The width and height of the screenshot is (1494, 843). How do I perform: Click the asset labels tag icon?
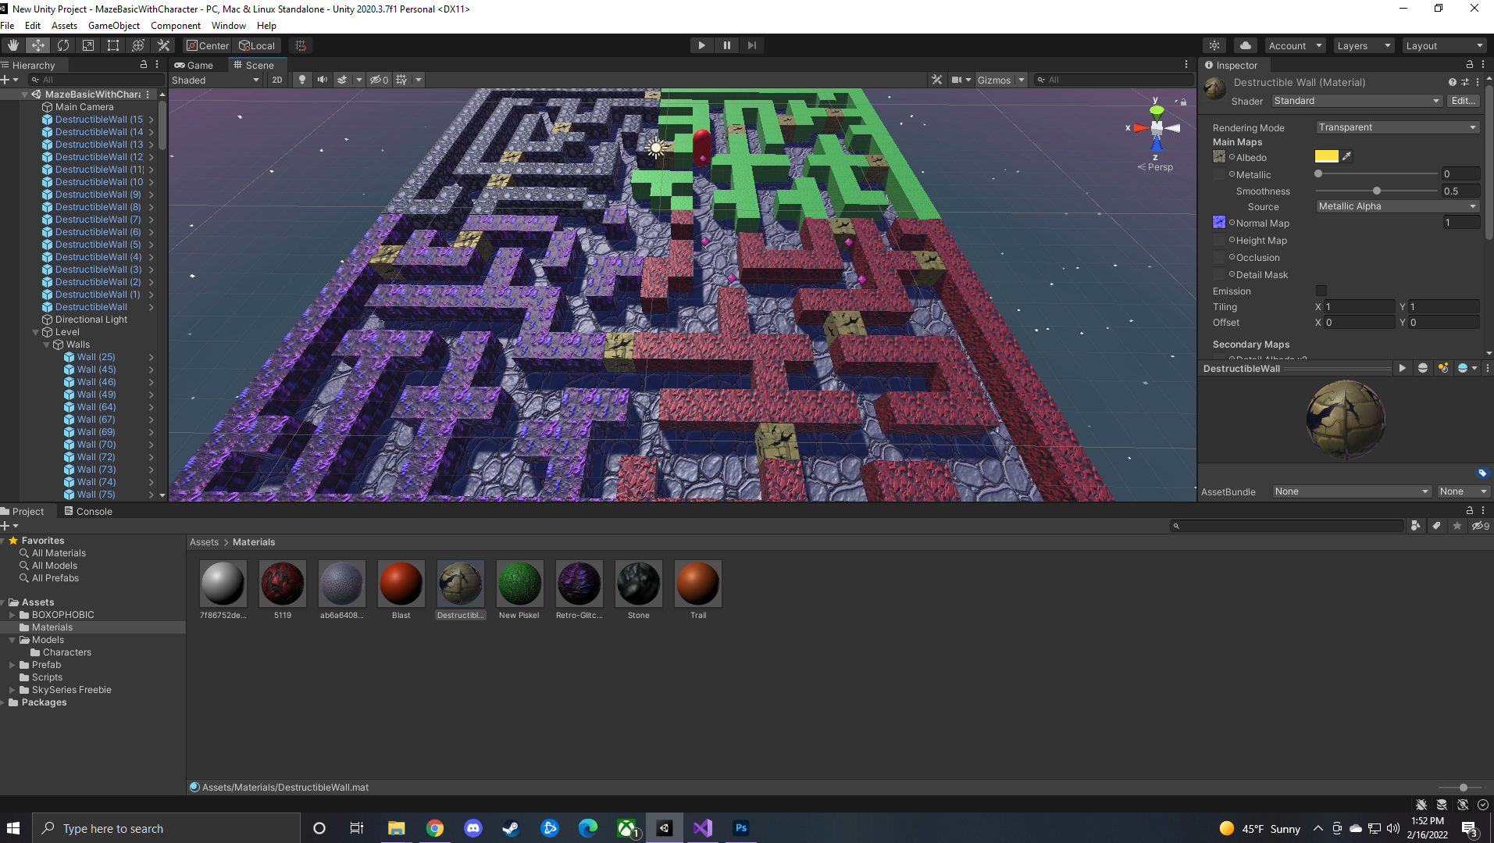[1482, 473]
